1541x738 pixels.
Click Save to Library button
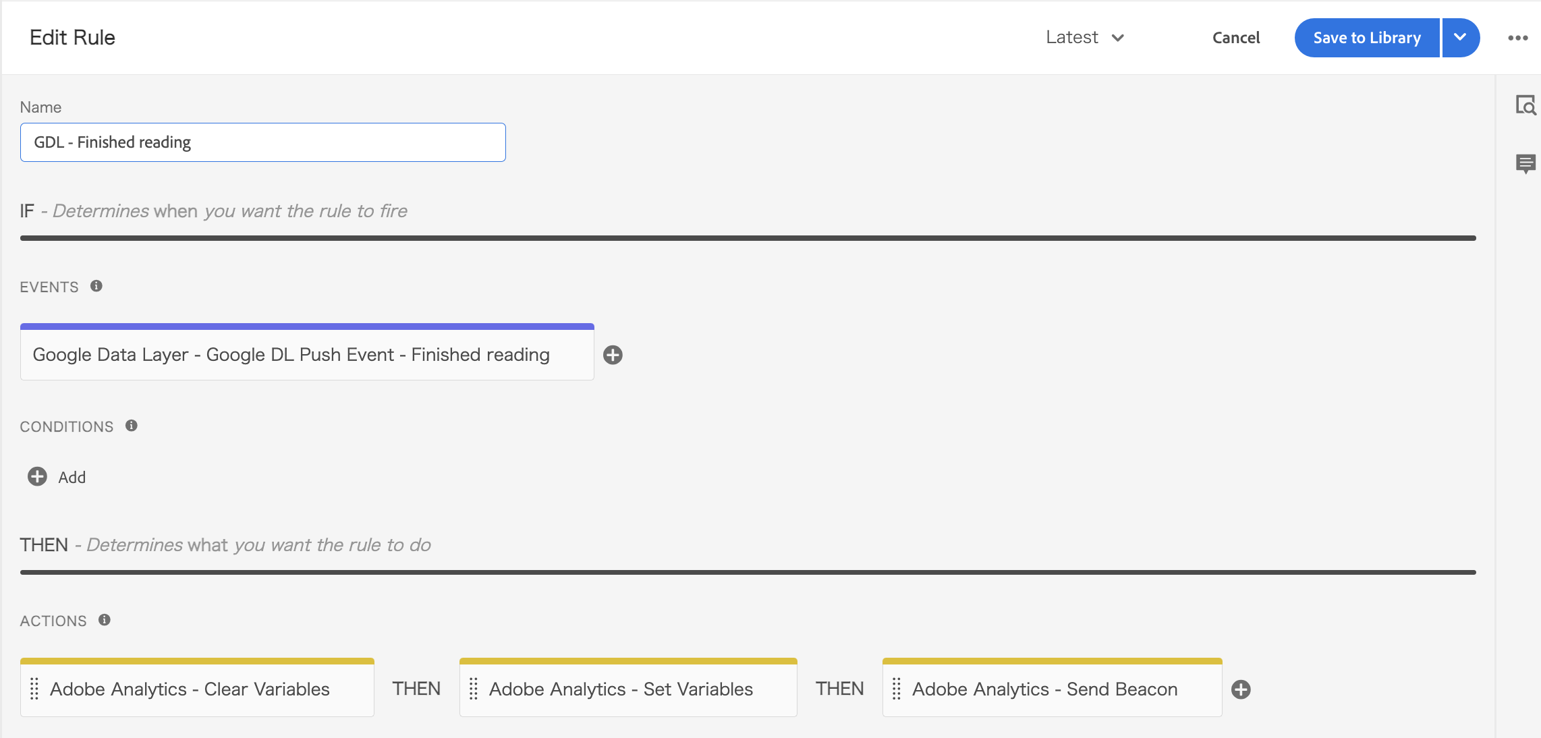[1367, 37]
